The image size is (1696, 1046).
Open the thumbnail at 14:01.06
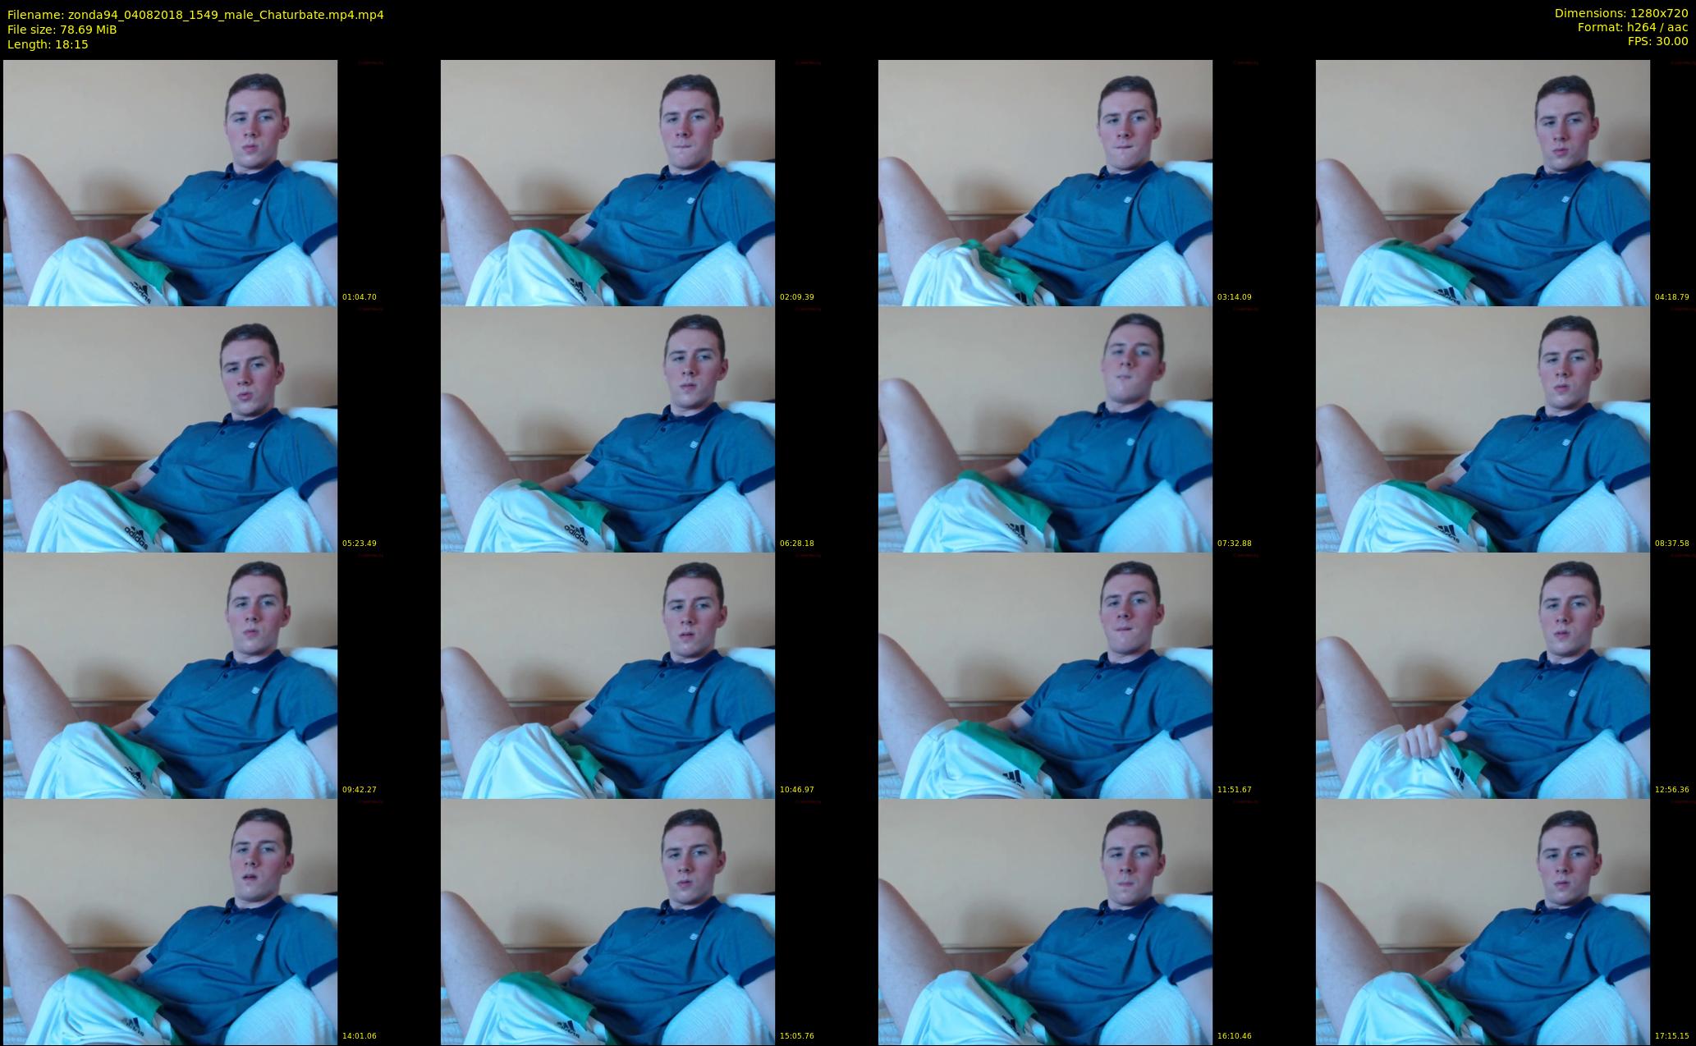(x=170, y=921)
